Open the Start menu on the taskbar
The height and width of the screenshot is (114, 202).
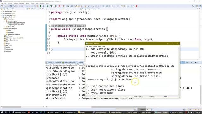[2, 112]
